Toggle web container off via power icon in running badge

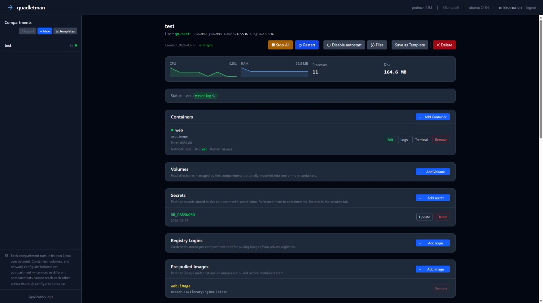213,96
